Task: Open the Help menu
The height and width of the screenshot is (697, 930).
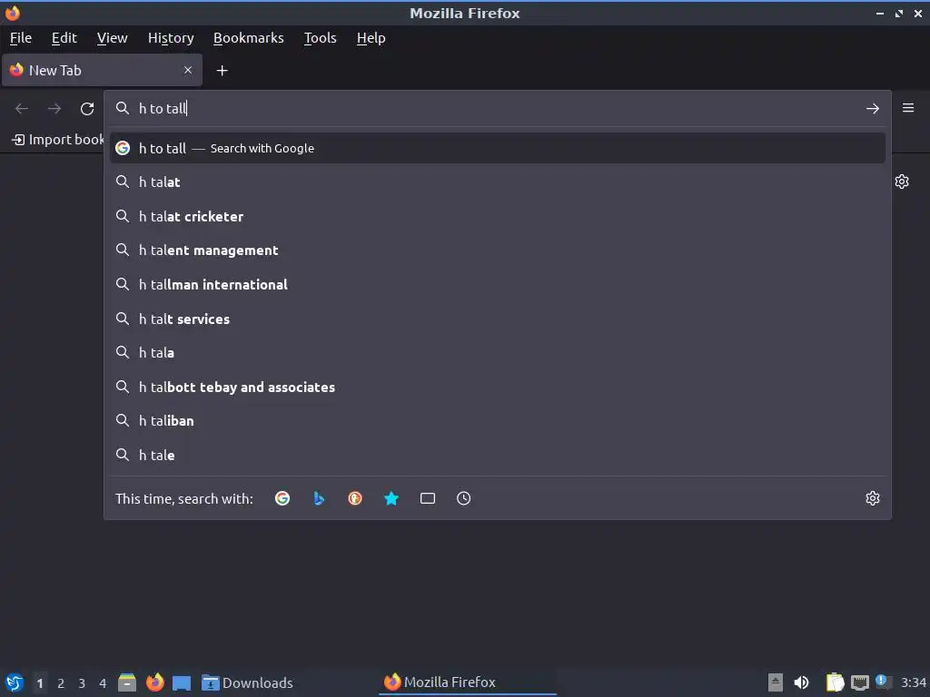Action: click(371, 38)
